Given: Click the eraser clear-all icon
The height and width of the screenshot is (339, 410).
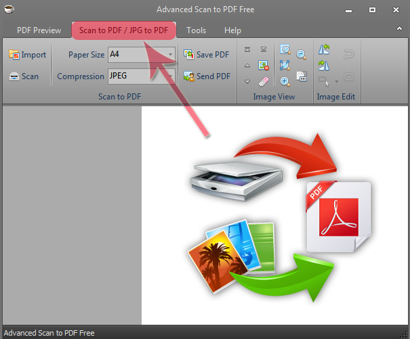Looking at the screenshot, I should [x=264, y=81].
